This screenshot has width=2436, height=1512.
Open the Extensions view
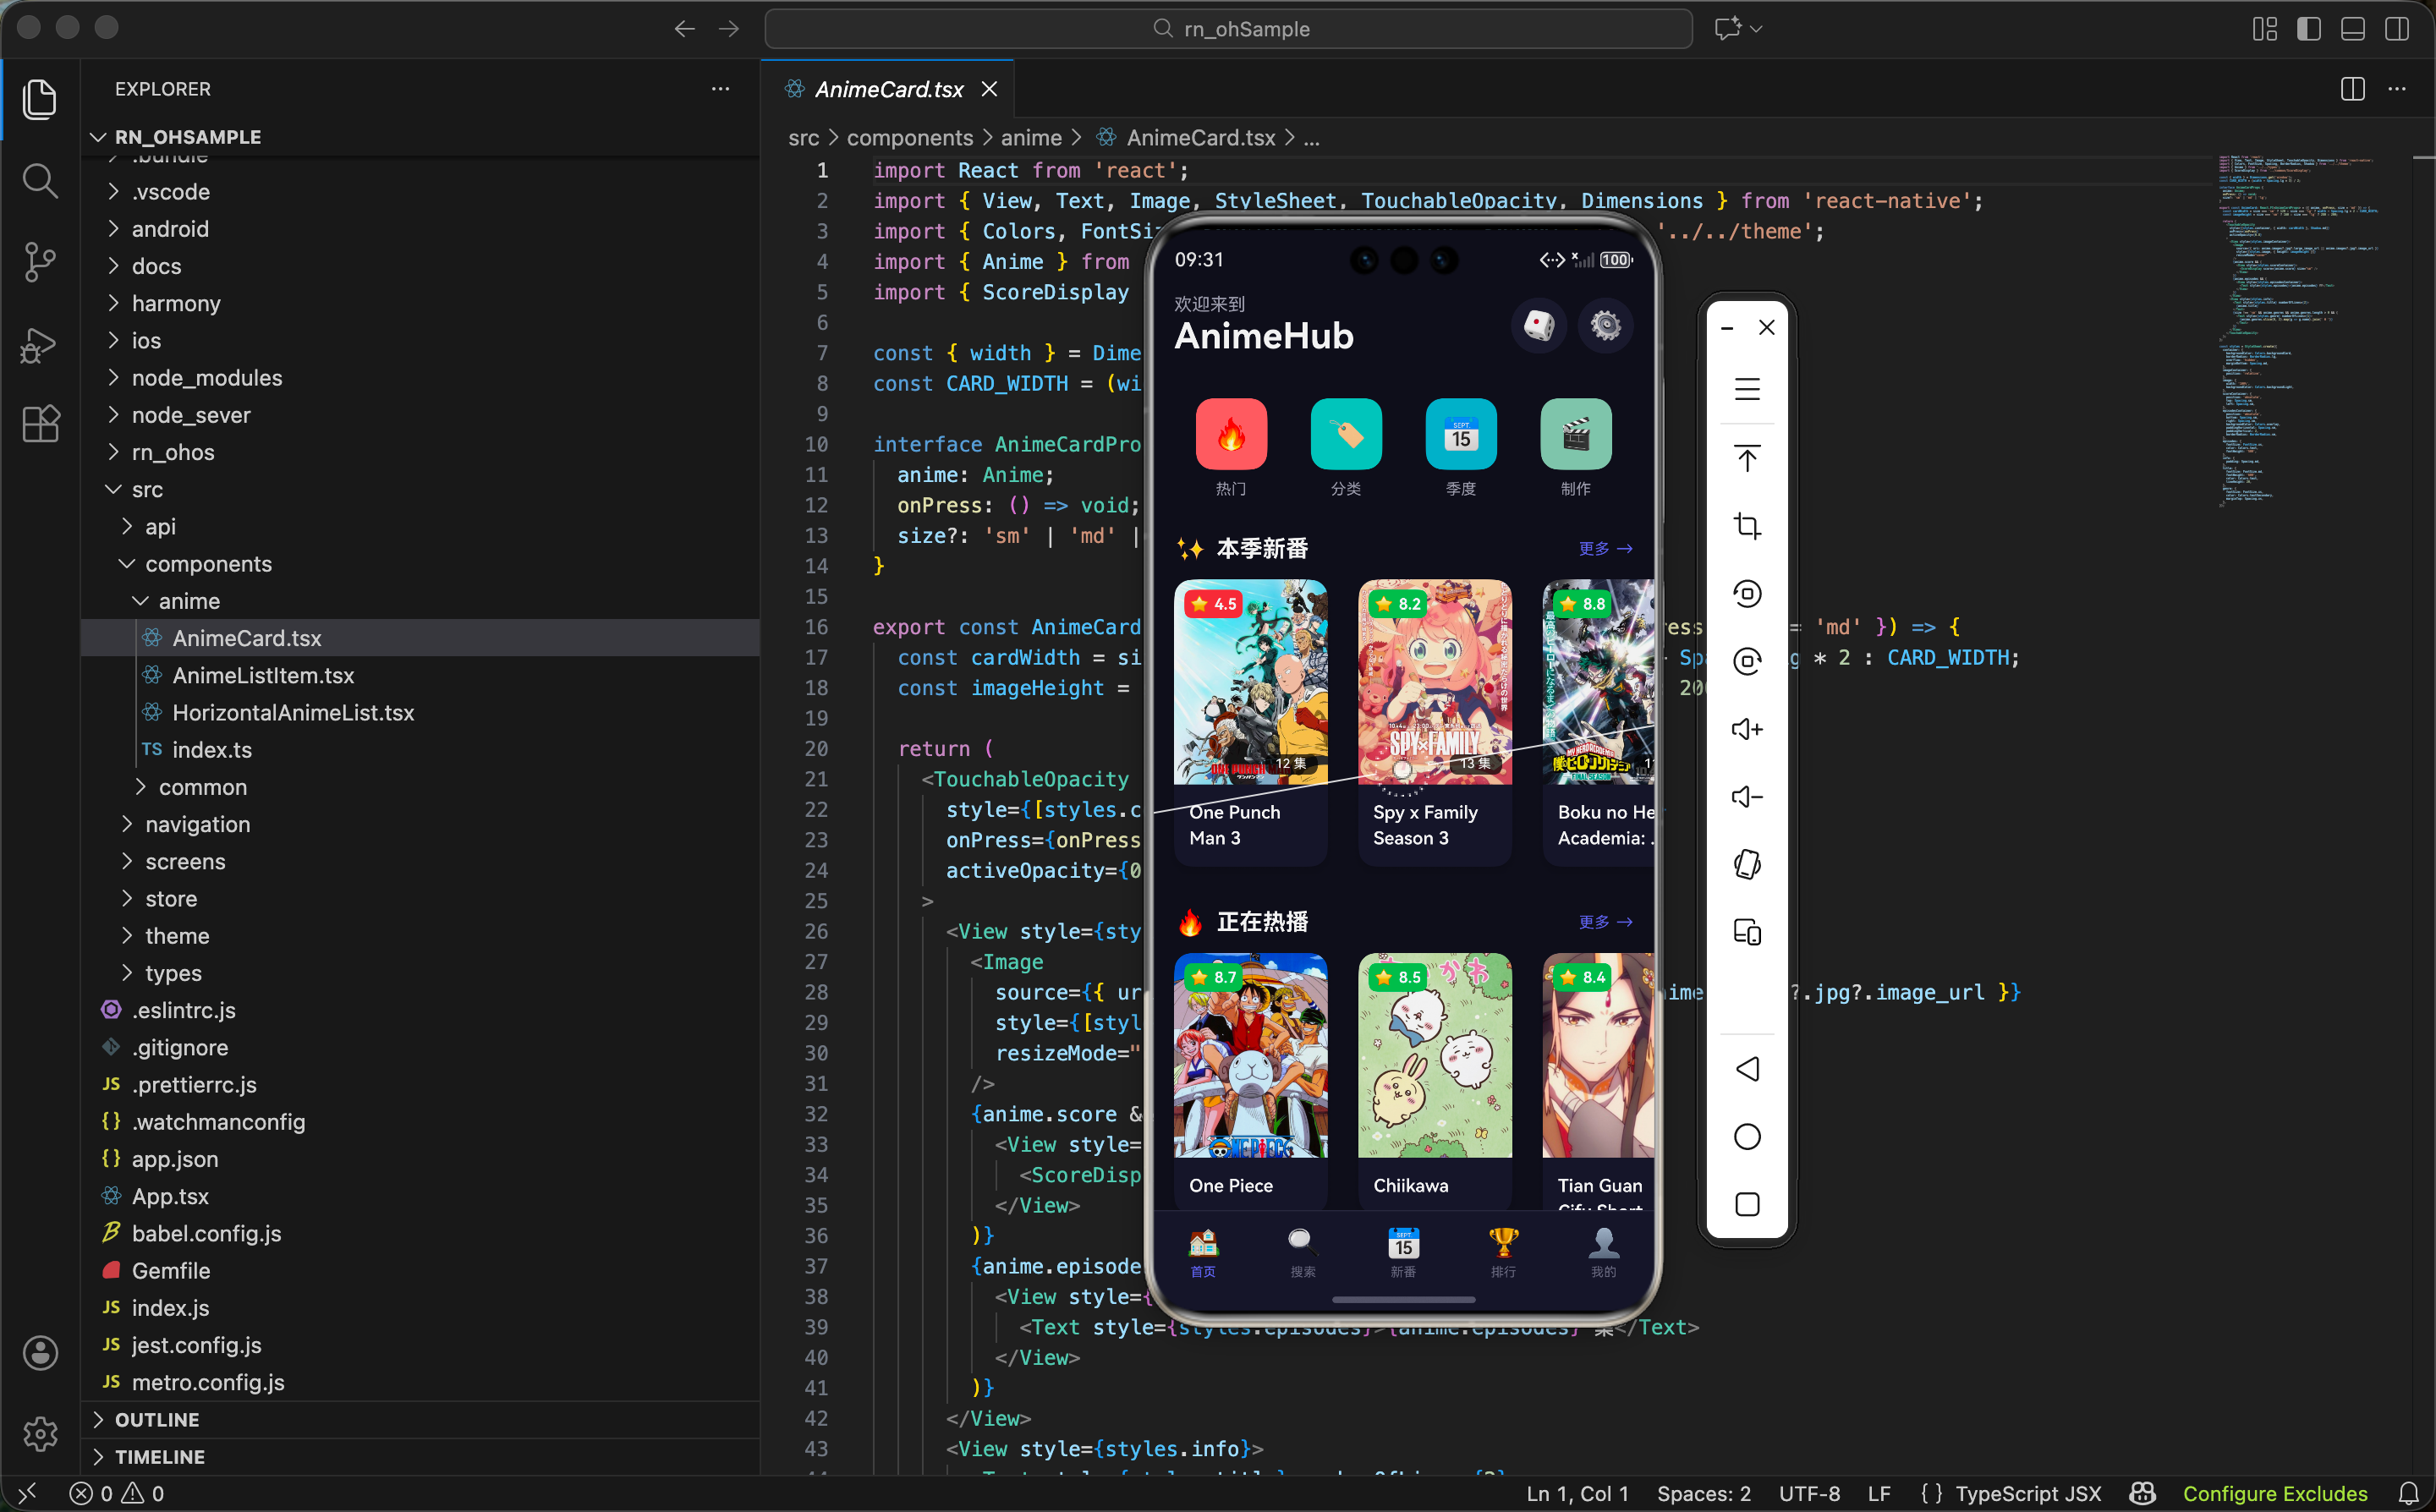pyautogui.click(x=40, y=424)
